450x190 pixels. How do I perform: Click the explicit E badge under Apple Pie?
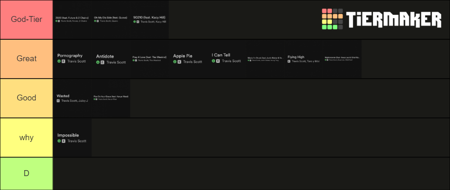179,62
